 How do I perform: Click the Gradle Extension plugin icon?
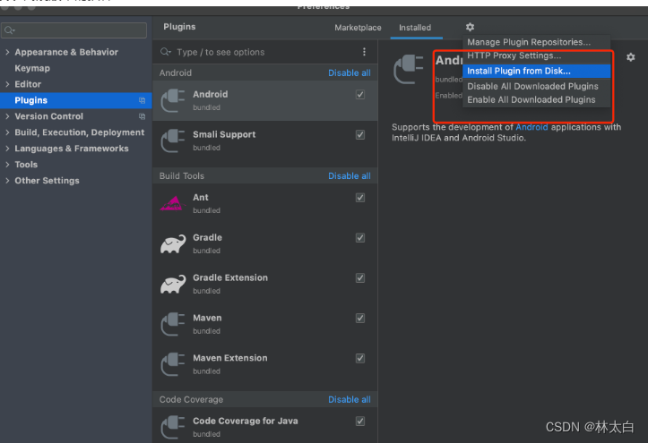pos(173,284)
